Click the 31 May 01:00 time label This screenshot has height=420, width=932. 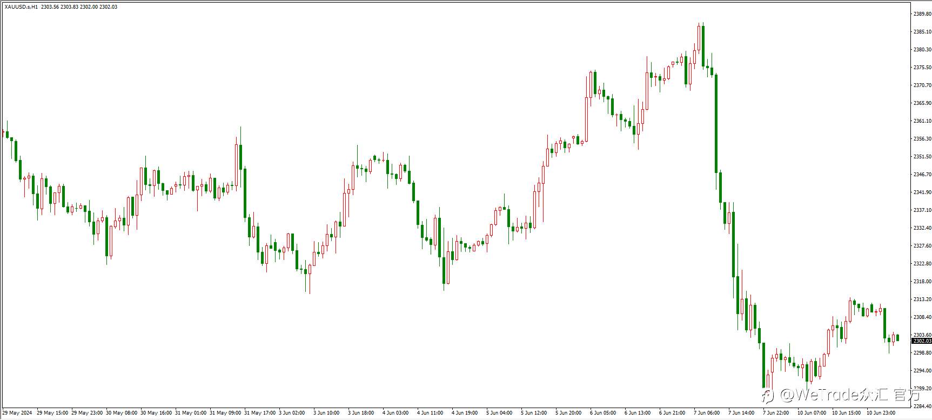[x=191, y=413]
